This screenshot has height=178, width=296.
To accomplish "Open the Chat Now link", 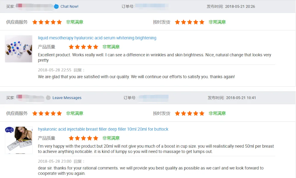I will pos(69,6).
